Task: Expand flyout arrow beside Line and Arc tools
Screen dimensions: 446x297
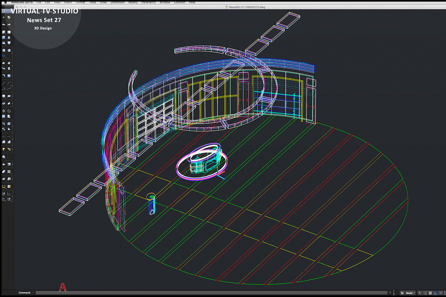Action: [x=13, y=86]
